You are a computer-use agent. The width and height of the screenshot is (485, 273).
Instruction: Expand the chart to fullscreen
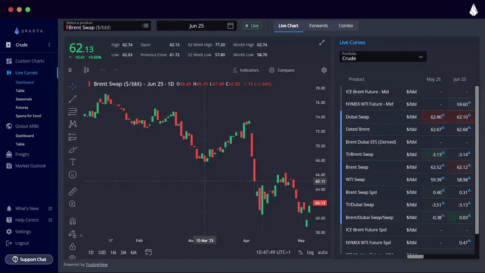click(322, 43)
